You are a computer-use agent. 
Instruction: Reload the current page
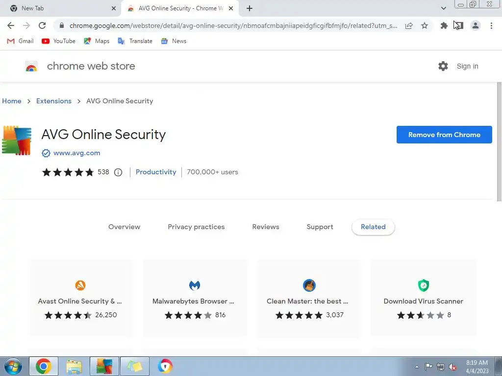(x=42, y=25)
